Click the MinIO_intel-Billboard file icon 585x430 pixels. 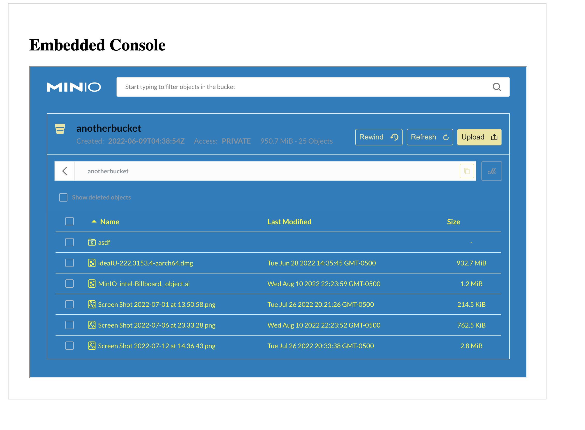tap(92, 284)
